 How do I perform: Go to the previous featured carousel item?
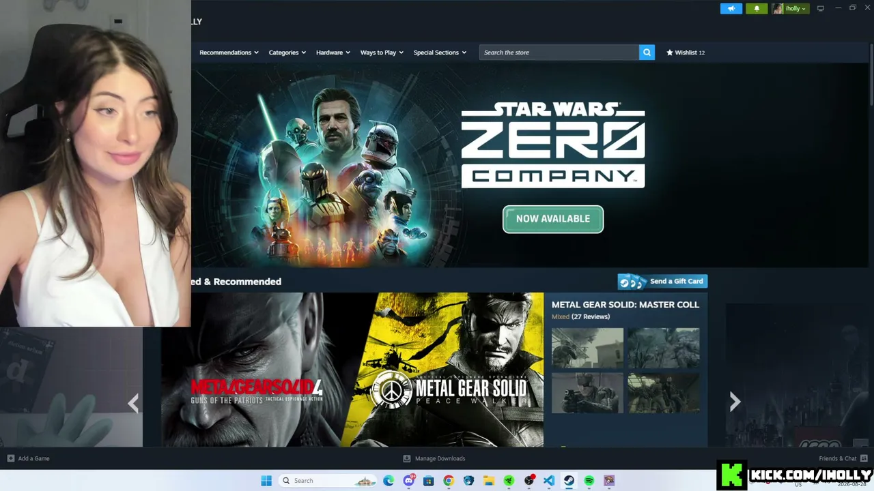[133, 403]
